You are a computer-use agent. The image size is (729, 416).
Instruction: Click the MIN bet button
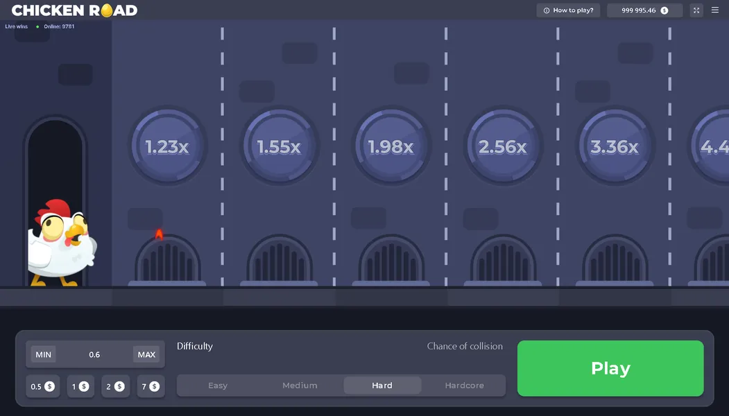[x=43, y=354]
